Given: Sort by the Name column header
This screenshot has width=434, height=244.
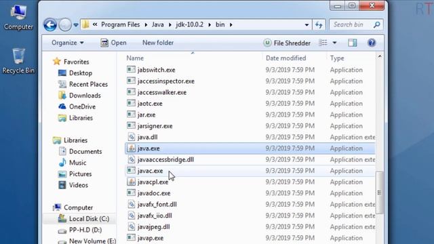Looking at the screenshot, I should (135, 58).
